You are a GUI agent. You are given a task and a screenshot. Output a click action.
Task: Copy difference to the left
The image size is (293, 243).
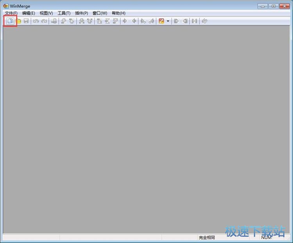click(x=134, y=21)
